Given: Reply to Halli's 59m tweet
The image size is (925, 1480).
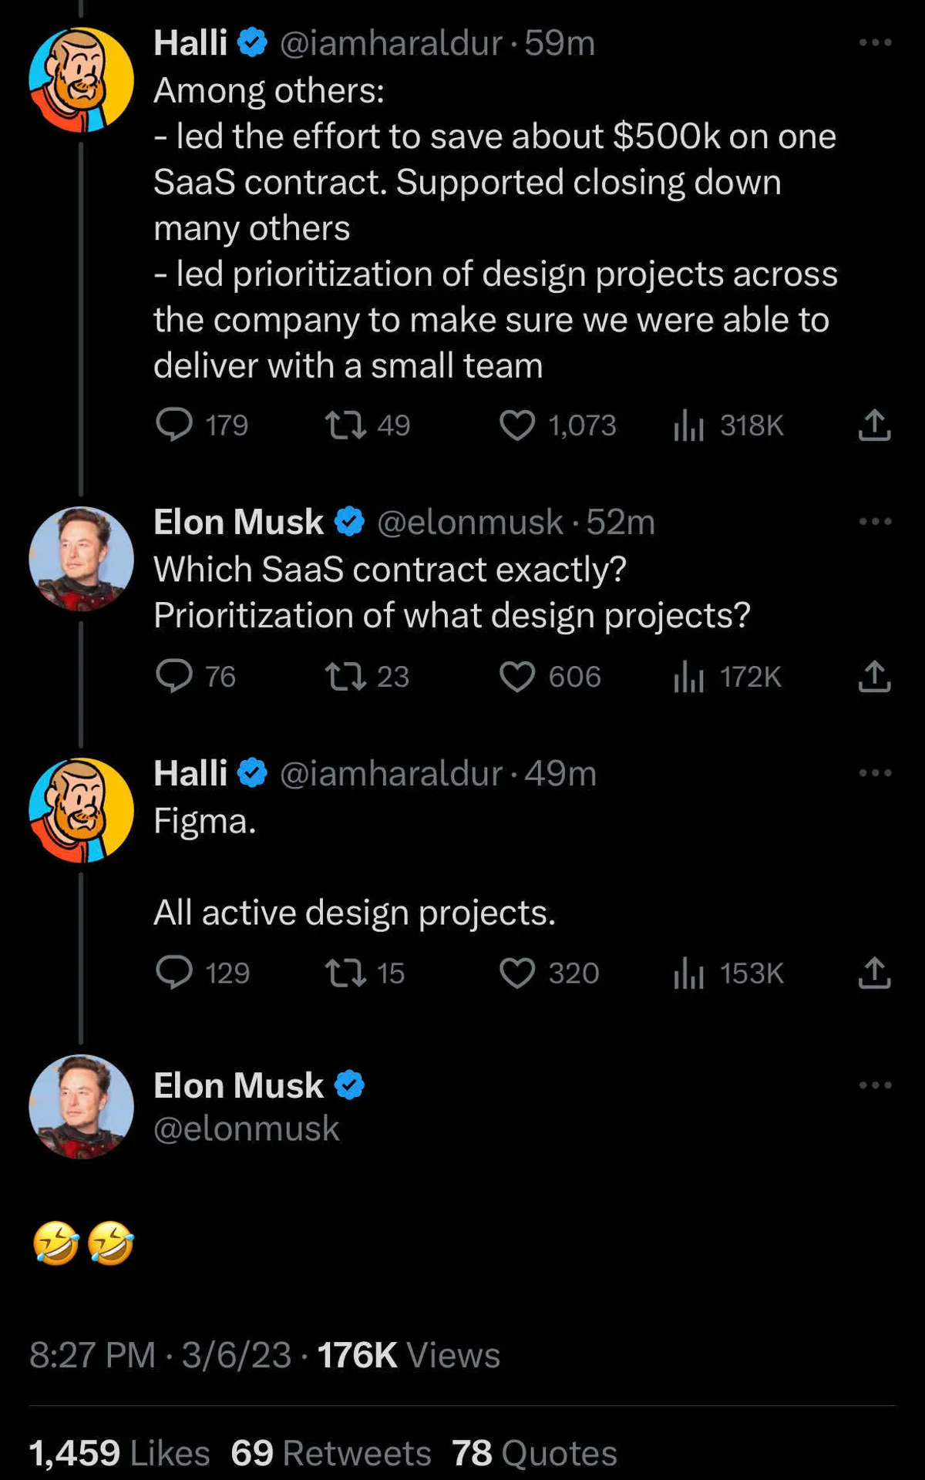Looking at the screenshot, I should (x=175, y=425).
